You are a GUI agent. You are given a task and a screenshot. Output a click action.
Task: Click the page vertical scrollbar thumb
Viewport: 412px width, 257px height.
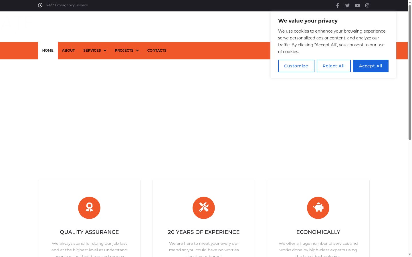click(x=410, y=72)
